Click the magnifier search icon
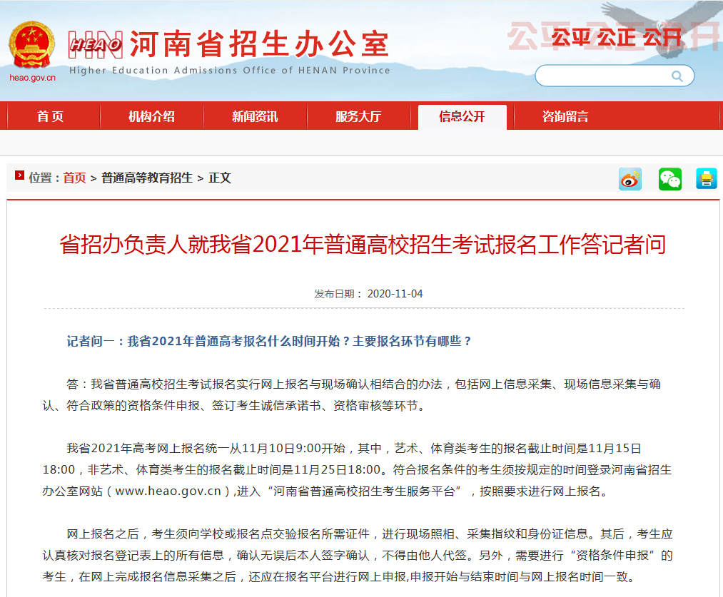 click(x=677, y=76)
